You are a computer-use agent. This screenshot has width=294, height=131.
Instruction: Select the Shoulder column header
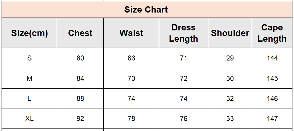230,33
